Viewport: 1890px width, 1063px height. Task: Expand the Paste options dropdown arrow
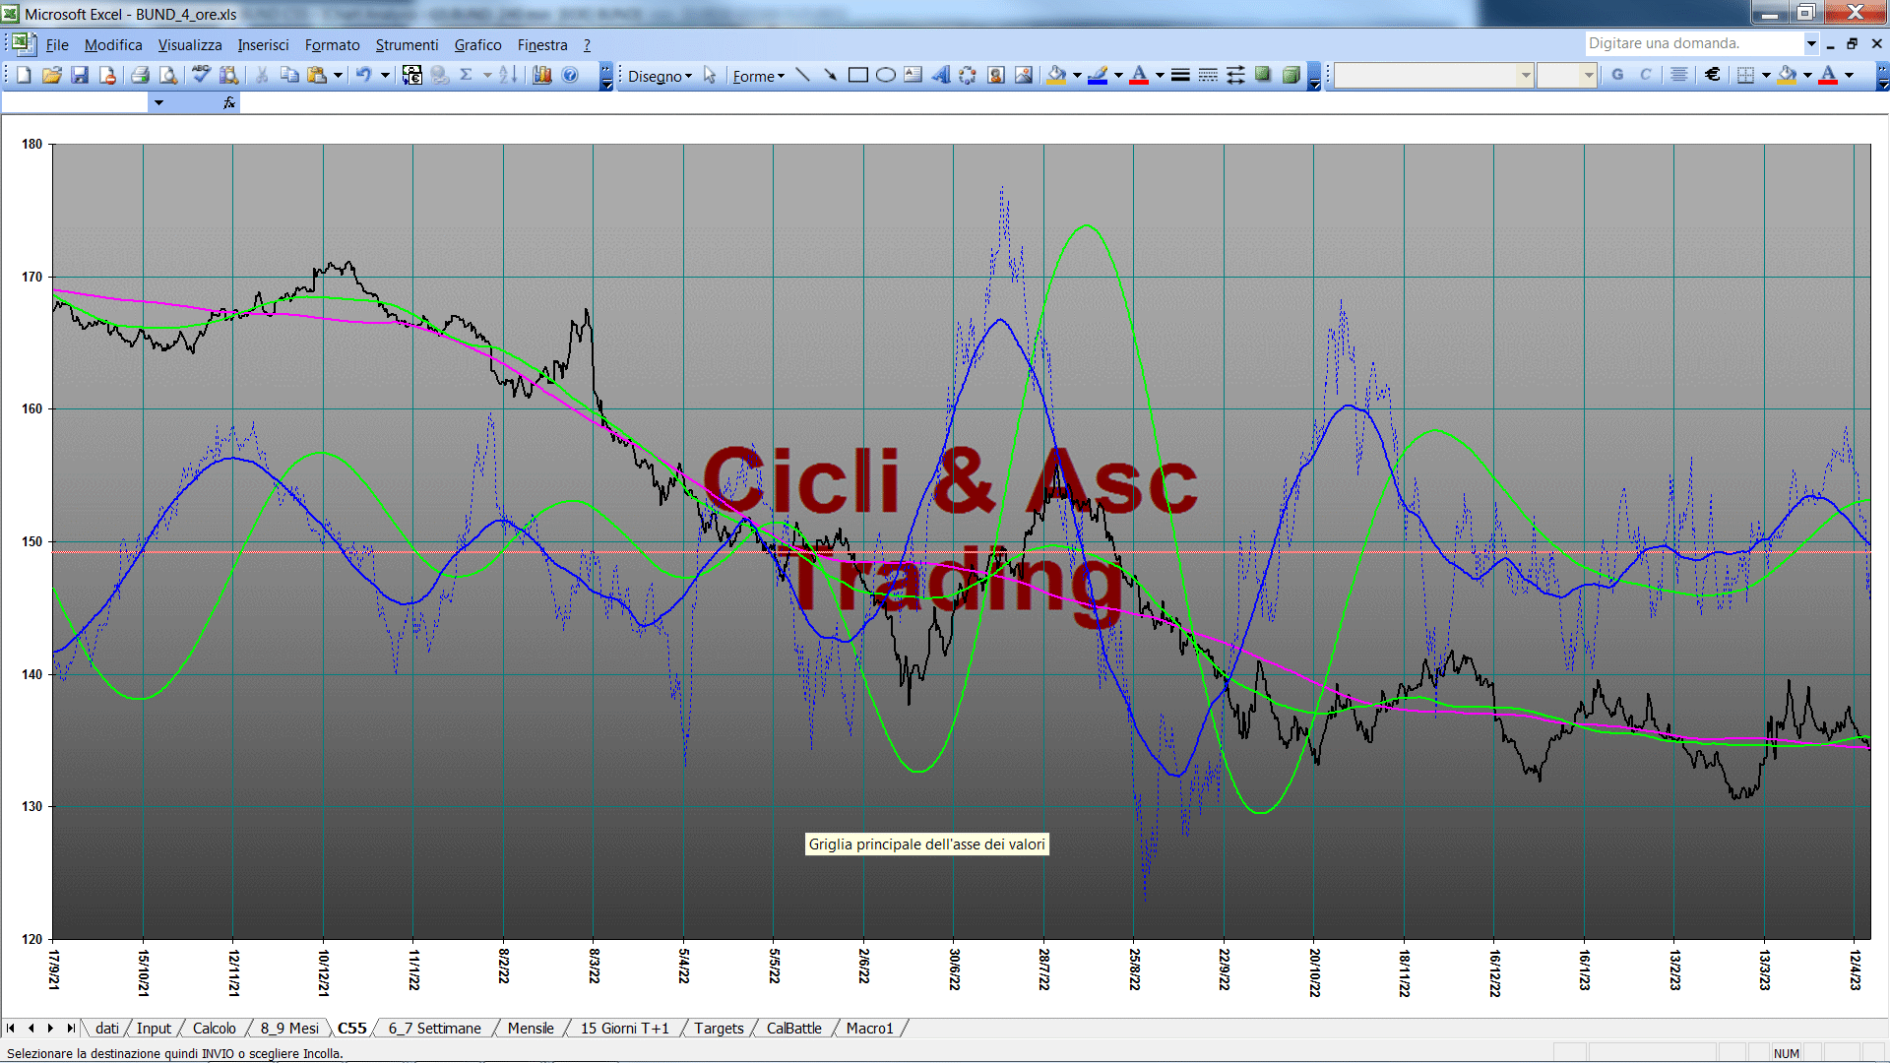pyautogui.click(x=338, y=75)
